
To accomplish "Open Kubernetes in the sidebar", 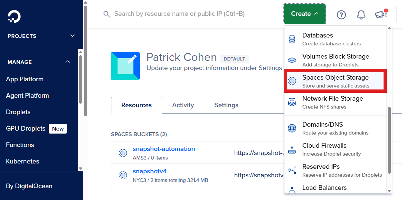I will pyautogui.click(x=22, y=162).
